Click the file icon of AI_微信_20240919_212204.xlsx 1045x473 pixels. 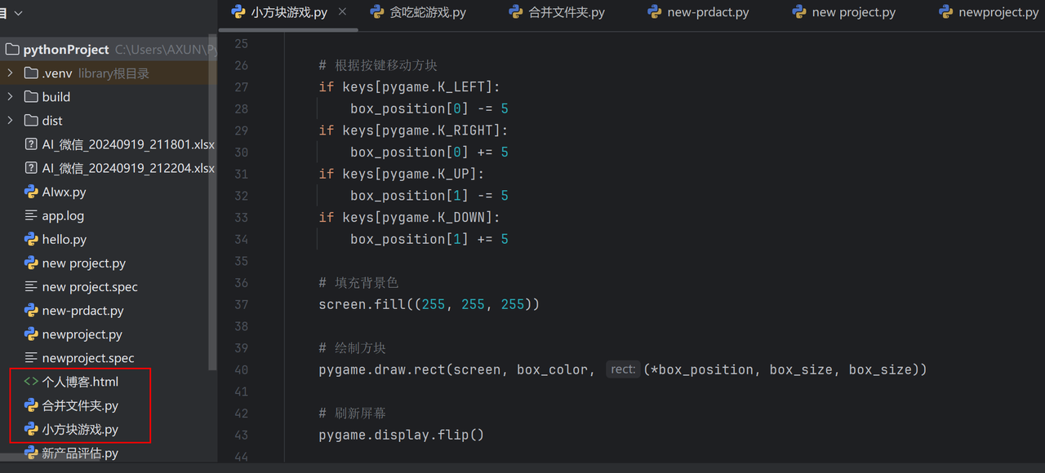click(x=31, y=168)
